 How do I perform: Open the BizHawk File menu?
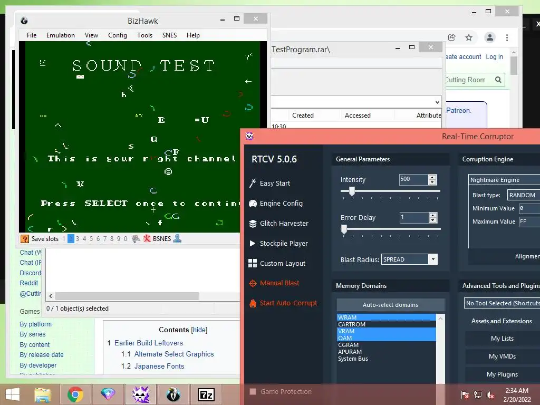click(32, 35)
